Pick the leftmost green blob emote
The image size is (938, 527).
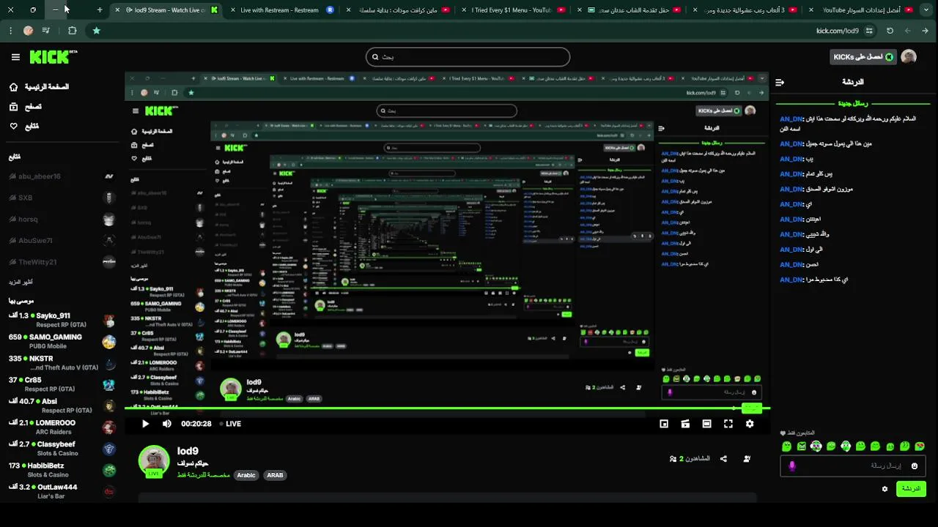click(786, 446)
